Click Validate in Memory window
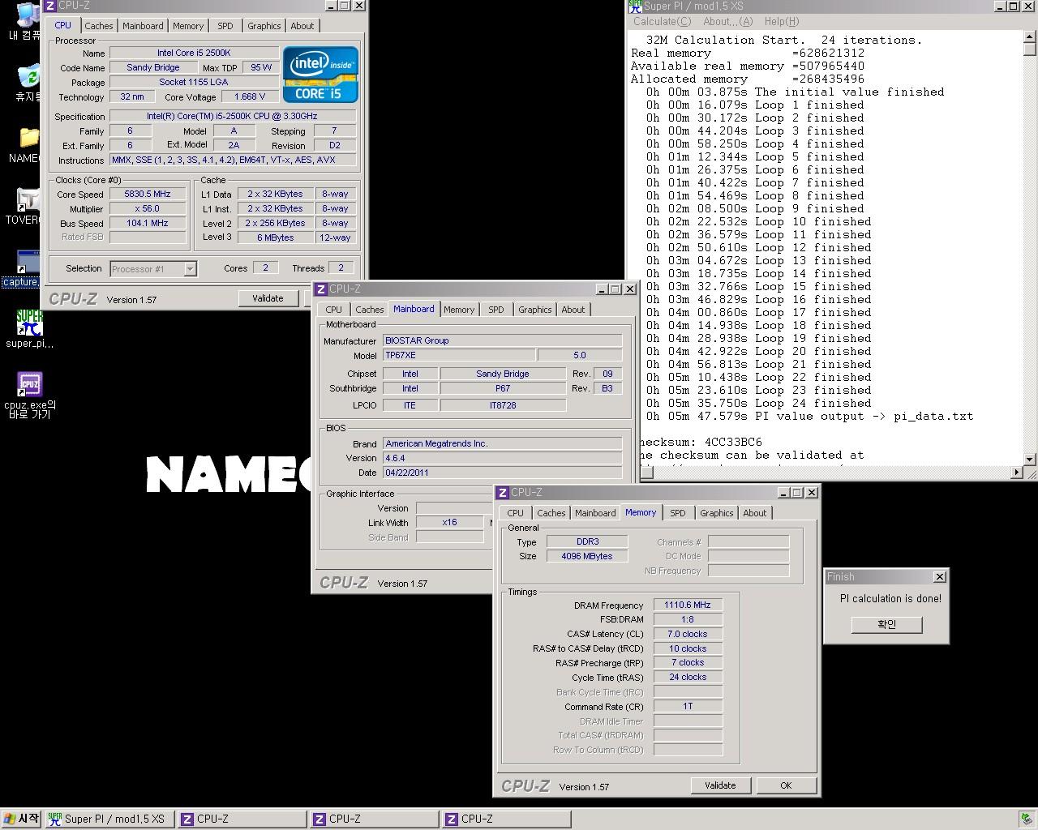 (x=720, y=785)
